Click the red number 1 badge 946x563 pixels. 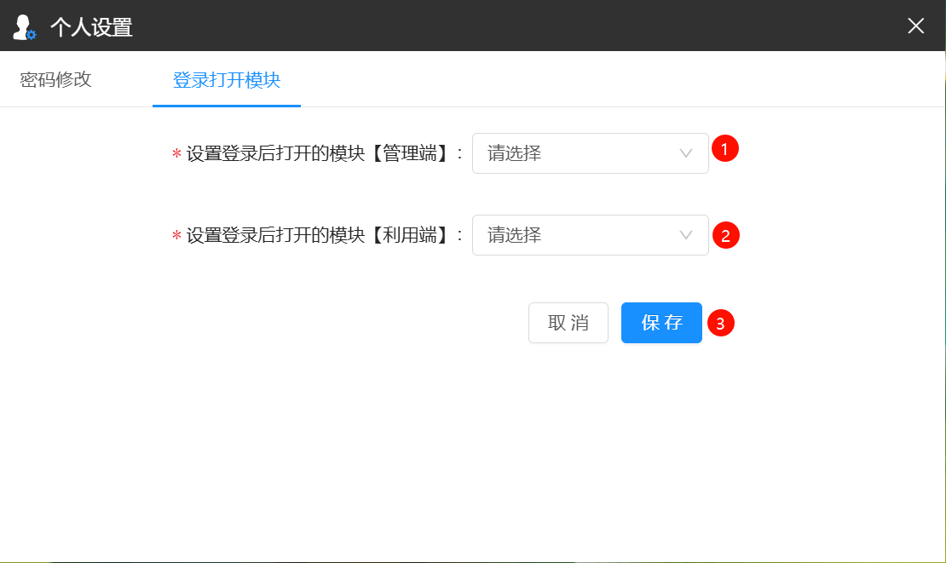pyautogui.click(x=724, y=149)
